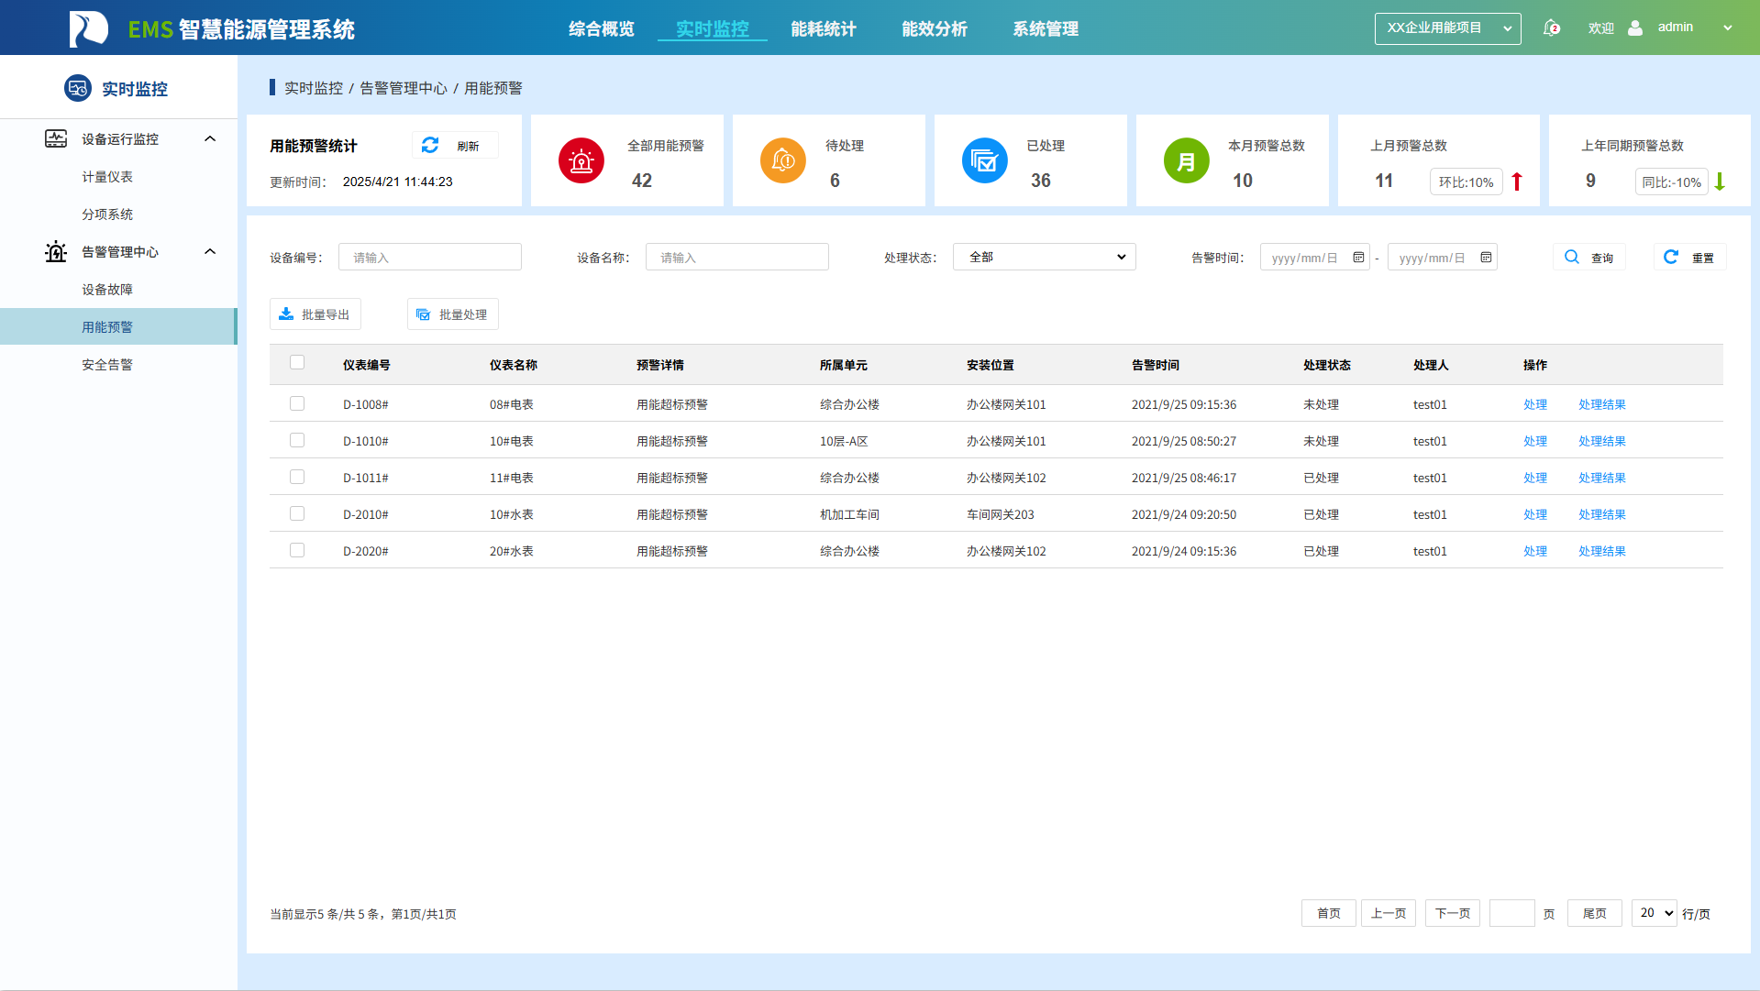This screenshot has height=991, width=1760.
Task: Open the rows-per-page 20 dropdown
Action: tap(1655, 913)
